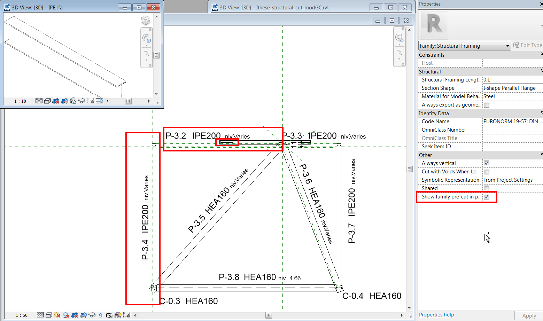
Task: Open the navigation ViewCube steering wheel icon
Action: coord(147,38)
